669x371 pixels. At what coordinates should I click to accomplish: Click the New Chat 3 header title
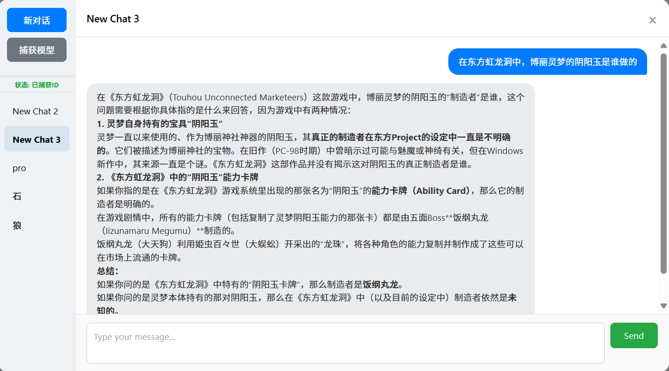click(x=113, y=19)
